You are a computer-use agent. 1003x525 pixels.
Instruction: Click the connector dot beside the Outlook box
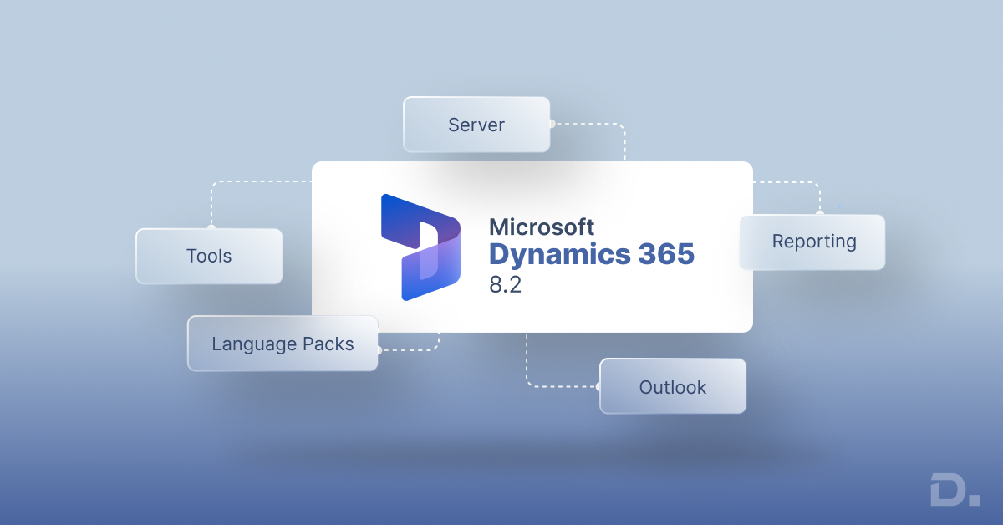(598, 386)
